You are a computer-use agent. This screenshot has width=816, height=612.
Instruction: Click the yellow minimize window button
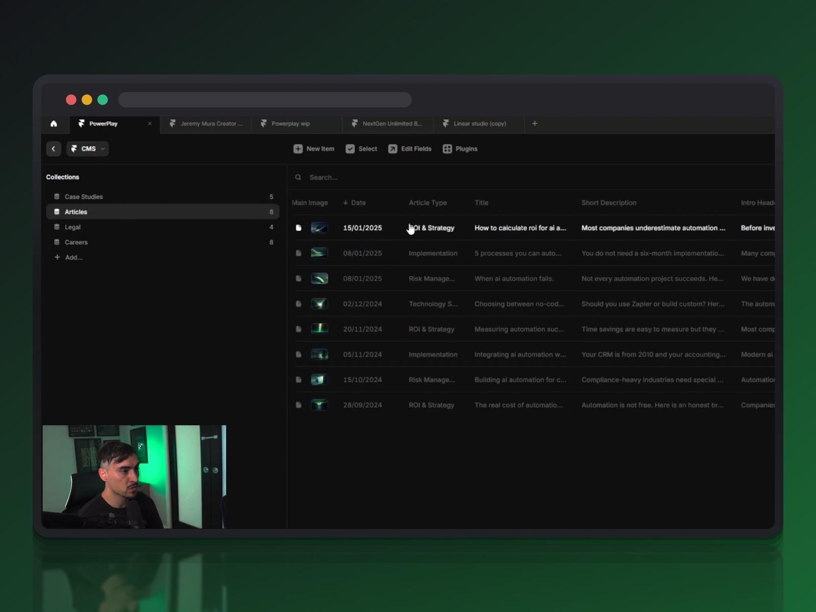[87, 99]
